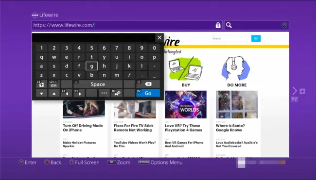This screenshot has width=316, height=180.
Task: Click the up arrow key on keyboard
Action: (54, 93)
